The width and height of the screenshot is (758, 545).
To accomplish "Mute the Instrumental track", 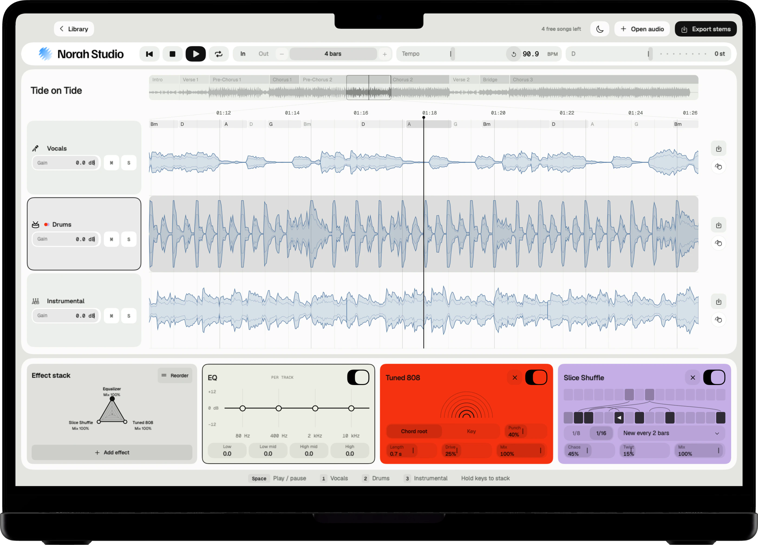I will coord(111,316).
